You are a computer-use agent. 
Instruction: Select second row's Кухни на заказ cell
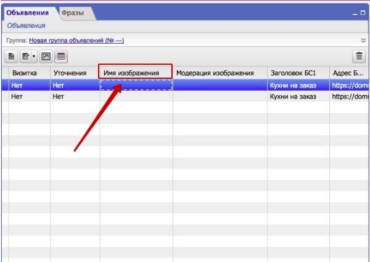pos(293,96)
